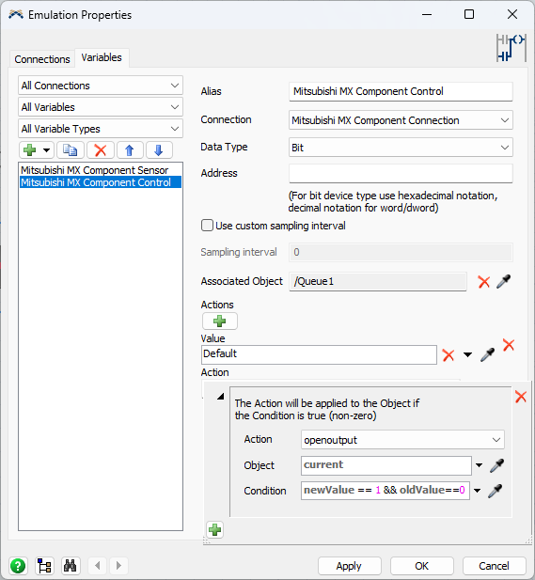The image size is (535, 580).
Task: Clear the Associated Object with red X
Action: [483, 282]
